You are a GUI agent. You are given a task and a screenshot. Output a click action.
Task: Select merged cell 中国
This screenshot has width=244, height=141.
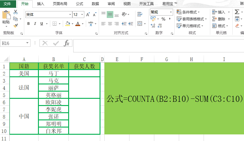(24, 116)
